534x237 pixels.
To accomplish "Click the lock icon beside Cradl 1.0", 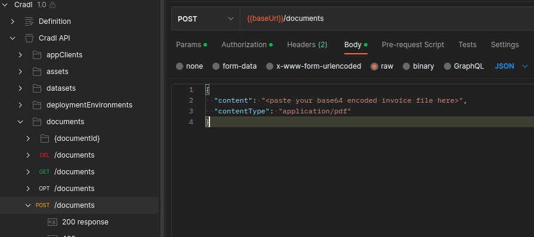I will point(52,5).
